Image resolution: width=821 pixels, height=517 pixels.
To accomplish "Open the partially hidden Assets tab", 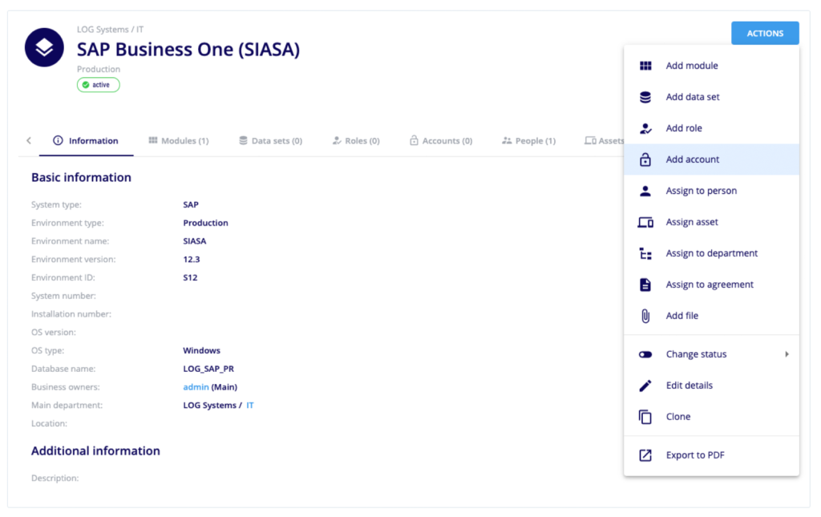I will pos(605,141).
